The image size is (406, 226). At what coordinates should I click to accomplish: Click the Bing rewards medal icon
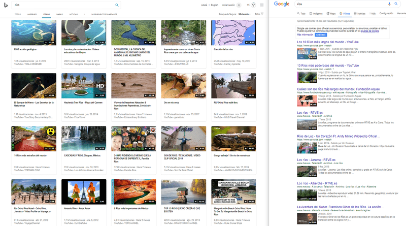253,5
